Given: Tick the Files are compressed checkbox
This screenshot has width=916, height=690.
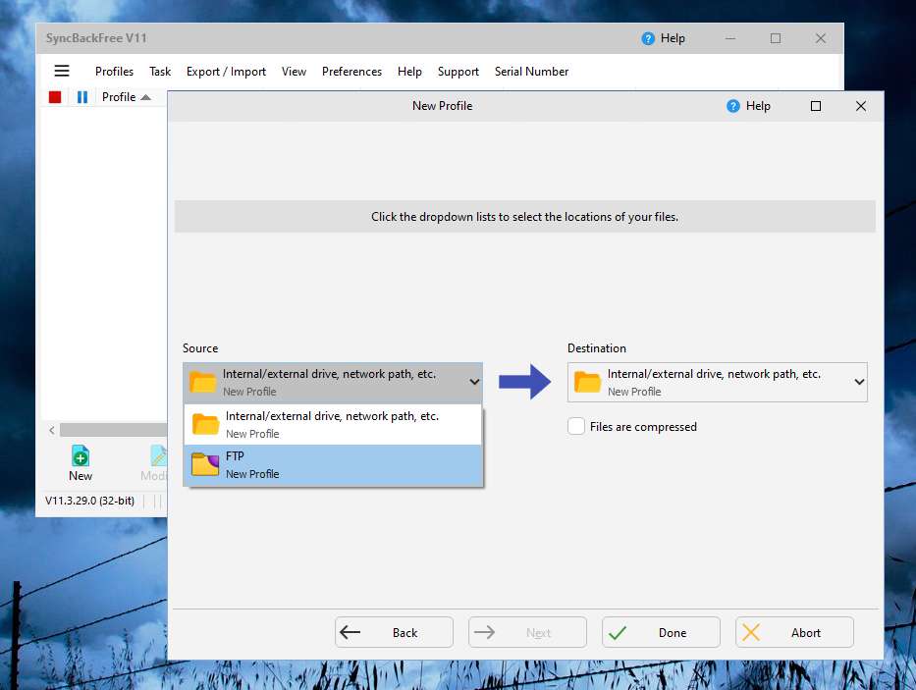Looking at the screenshot, I should 576,427.
